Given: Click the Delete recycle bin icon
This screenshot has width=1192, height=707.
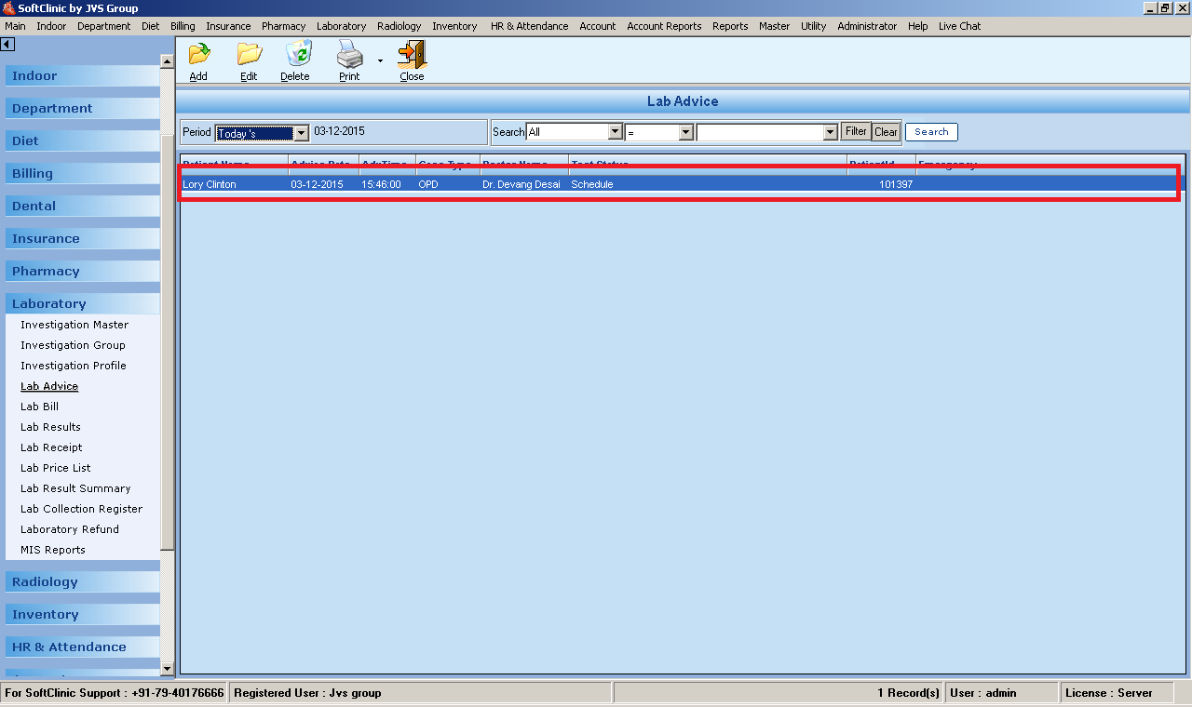Looking at the screenshot, I should point(298,56).
